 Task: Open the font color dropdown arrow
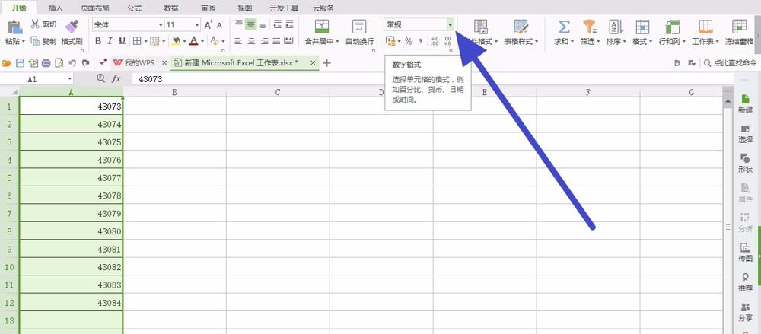tap(202, 41)
